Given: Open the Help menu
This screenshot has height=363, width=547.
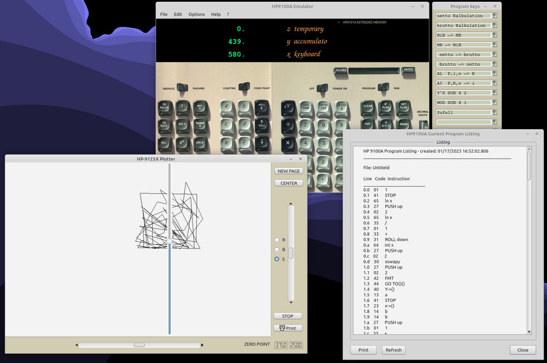Looking at the screenshot, I should pos(216,14).
